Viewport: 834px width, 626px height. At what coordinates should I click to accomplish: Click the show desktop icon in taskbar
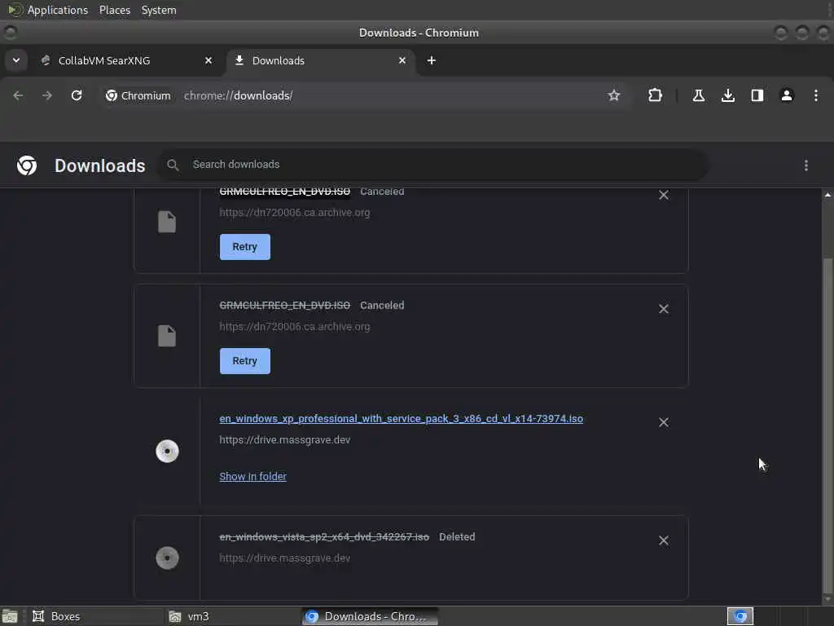tap(10, 616)
